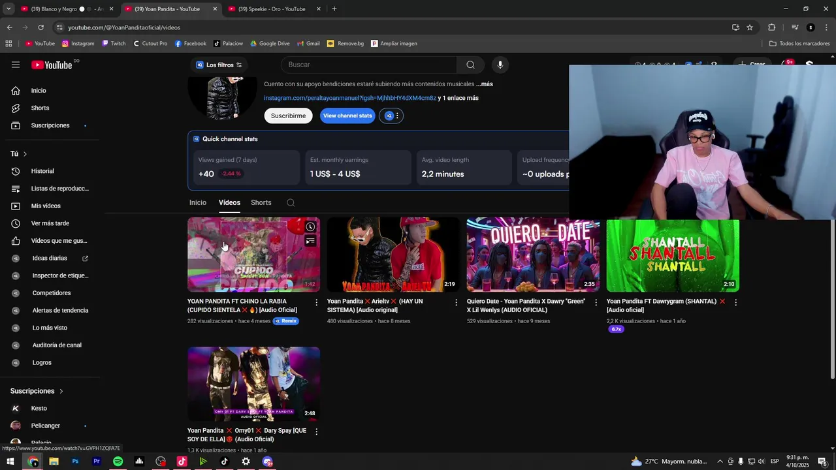Open the SHANTALL video thumbnail
Image resolution: width=836 pixels, height=470 pixels.
pyautogui.click(x=673, y=255)
